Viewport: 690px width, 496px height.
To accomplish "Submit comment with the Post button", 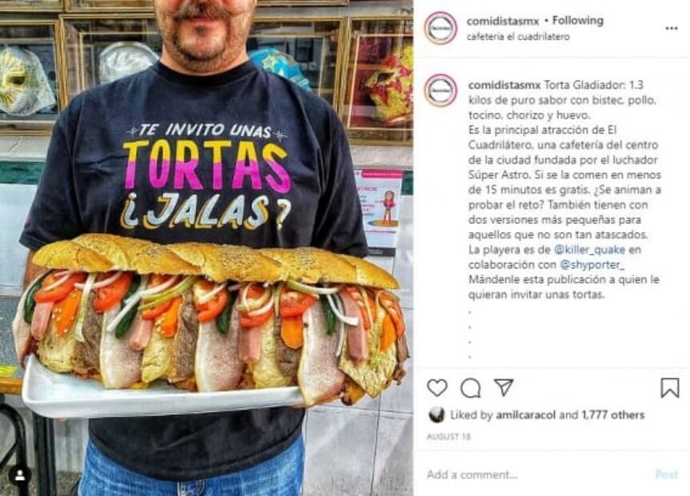I will [667, 474].
